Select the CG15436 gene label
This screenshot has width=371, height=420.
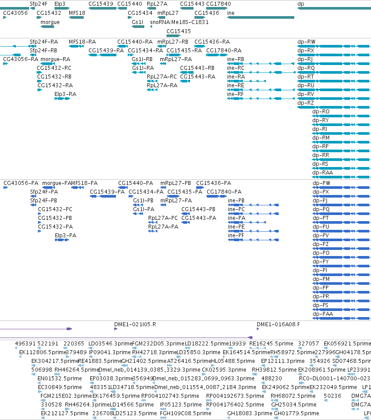click(x=207, y=13)
